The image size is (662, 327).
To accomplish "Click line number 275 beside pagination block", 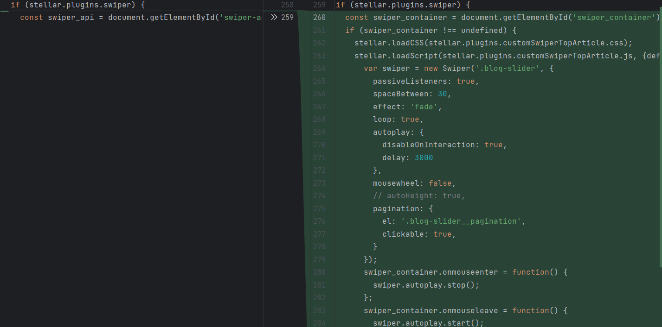I will point(319,208).
